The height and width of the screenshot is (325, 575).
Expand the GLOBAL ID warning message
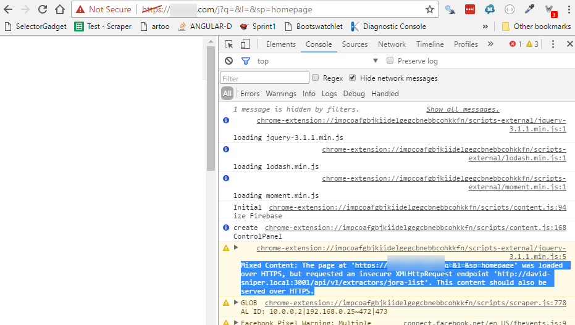[236, 302]
